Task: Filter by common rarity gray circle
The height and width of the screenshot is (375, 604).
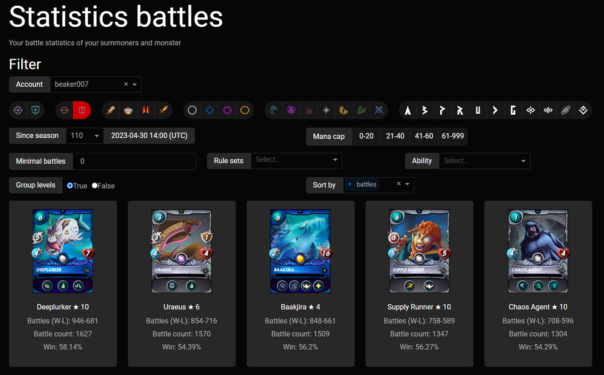Action: tap(192, 110)
